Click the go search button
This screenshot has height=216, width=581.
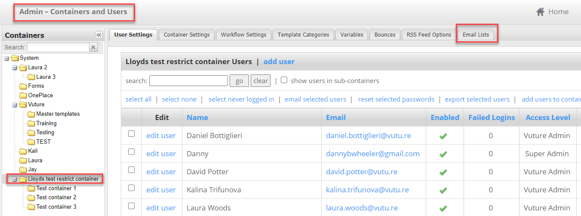[239, 81]
